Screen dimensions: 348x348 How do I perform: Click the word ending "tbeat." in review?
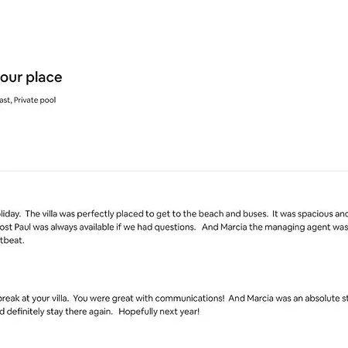tap(12, 241)
